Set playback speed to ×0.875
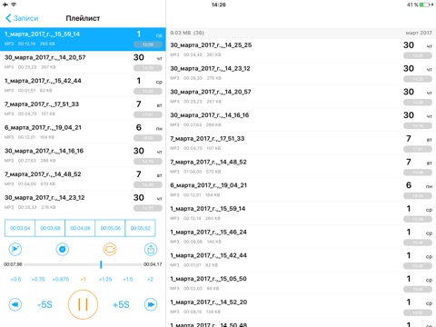Viewport: 436px width, 327px height. point(61,279)
